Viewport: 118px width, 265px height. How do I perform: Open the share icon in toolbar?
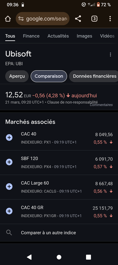point(78,19)
